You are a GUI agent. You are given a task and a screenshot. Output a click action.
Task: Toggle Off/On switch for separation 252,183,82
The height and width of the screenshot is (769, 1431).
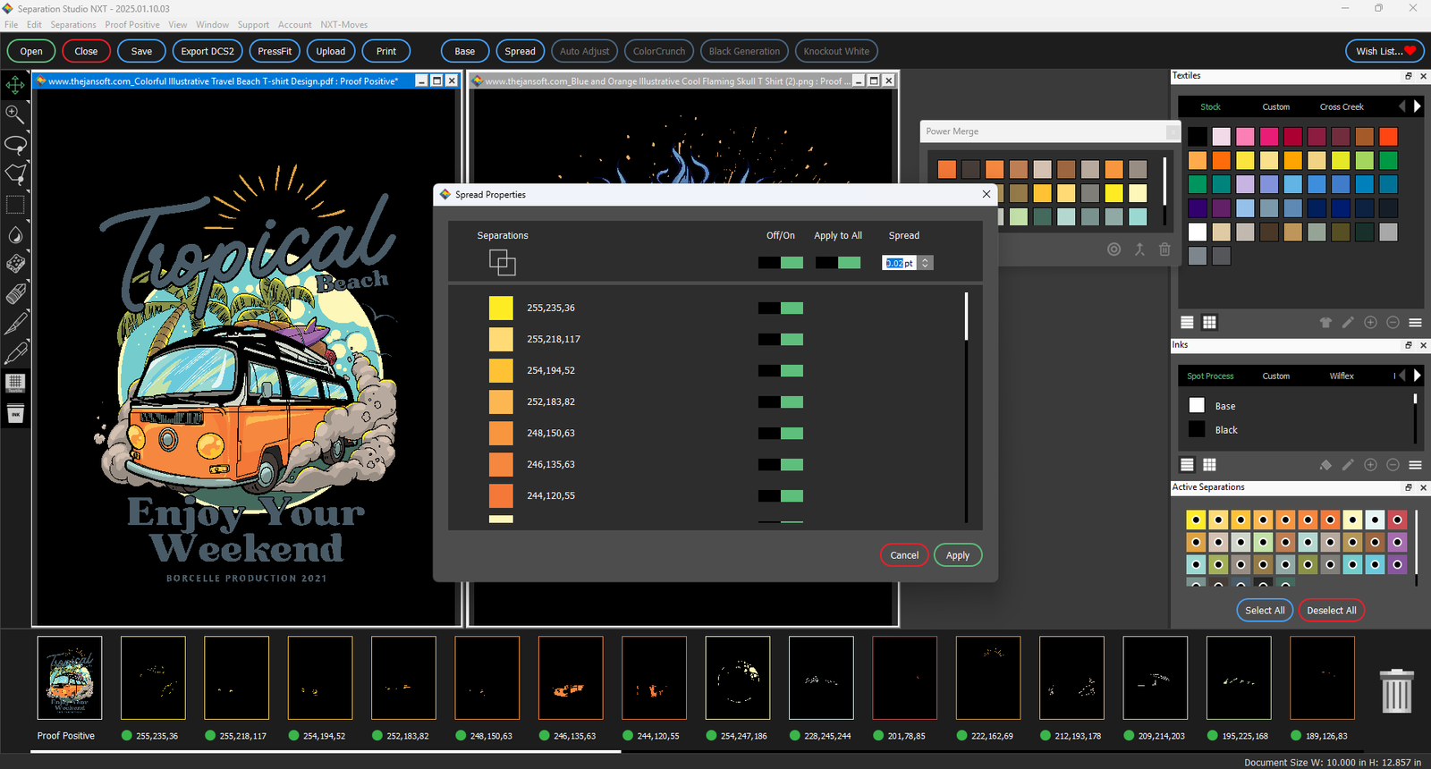pos(781,401)
